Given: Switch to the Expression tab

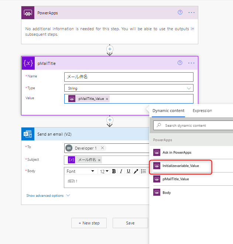Looking at the screenshot, I should pyautogui.click(x=202, y=111).
